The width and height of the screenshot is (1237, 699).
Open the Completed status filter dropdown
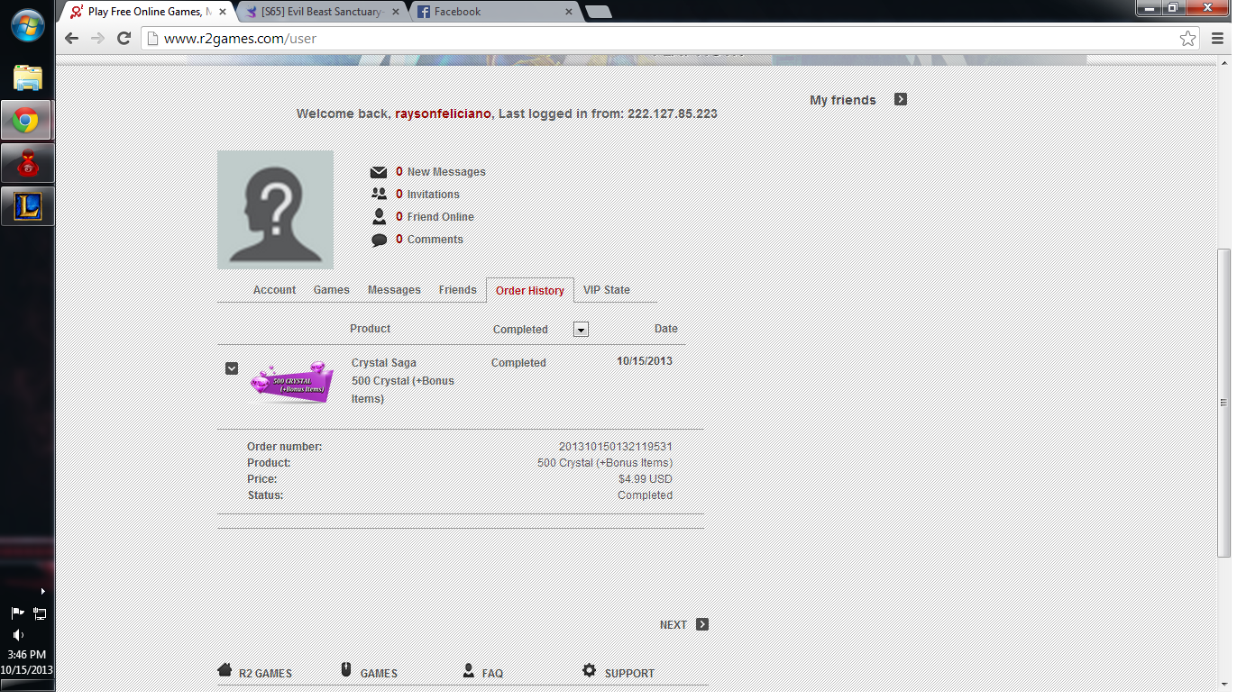pyautogui.click(x=581, y=330)
